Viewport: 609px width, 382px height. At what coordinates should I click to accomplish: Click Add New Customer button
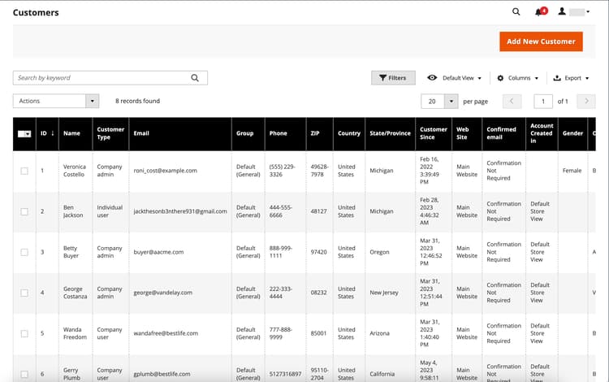541,41
